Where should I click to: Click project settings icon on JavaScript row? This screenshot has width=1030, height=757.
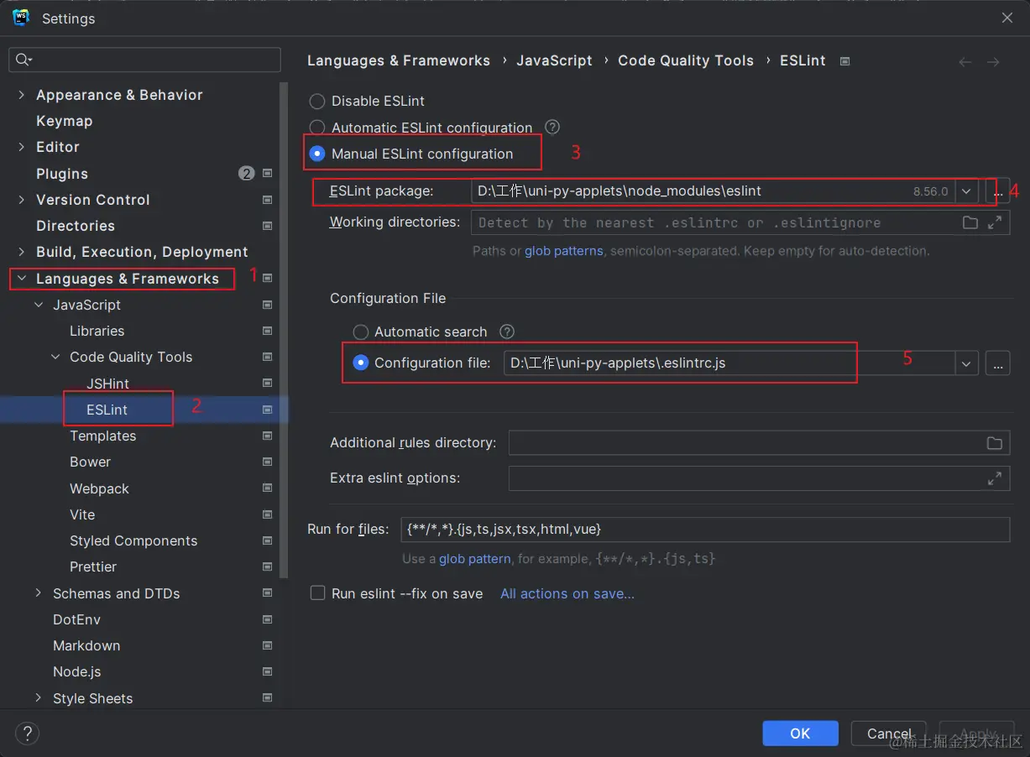268,305
